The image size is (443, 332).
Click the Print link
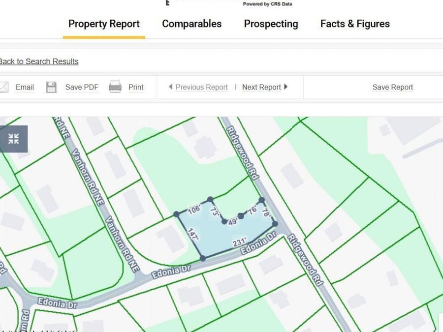coord(136,87)
